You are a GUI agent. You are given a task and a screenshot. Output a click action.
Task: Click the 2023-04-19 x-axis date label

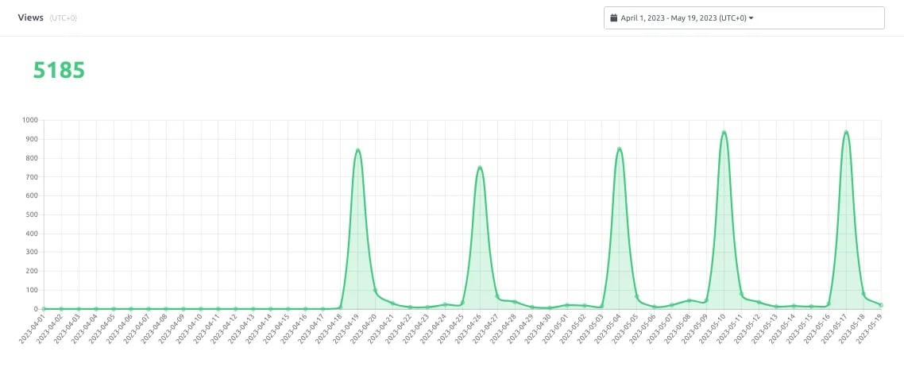pos(346,330)
